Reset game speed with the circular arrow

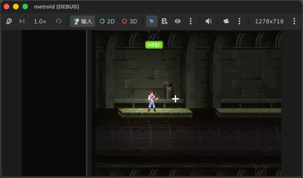(58, 21)
